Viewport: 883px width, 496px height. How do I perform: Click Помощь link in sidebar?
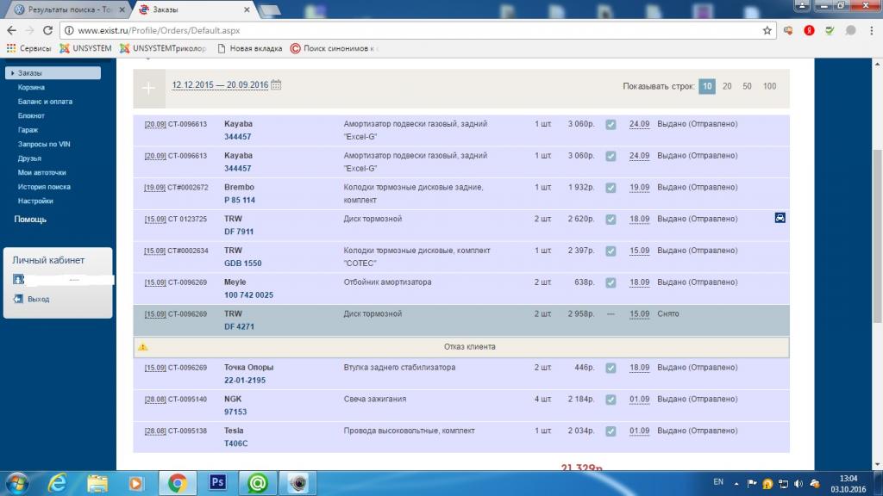[x=30, y=220]
